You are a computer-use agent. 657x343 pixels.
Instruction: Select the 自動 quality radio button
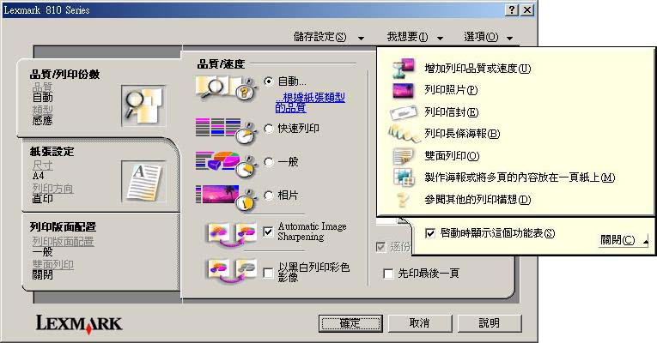point(269,81)
